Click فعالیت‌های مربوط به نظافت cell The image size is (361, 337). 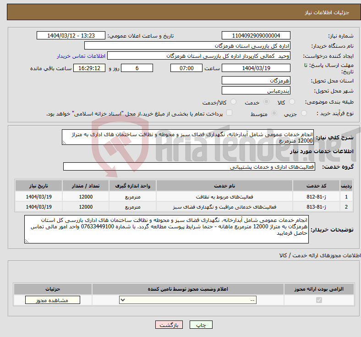(x=224, y=197)
